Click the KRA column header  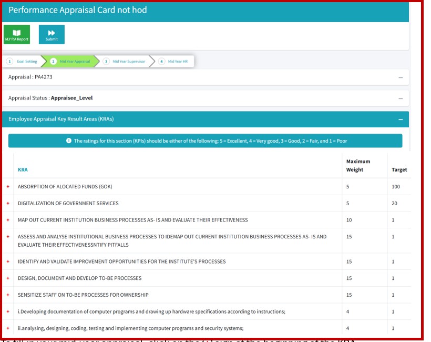coord(23,170)
